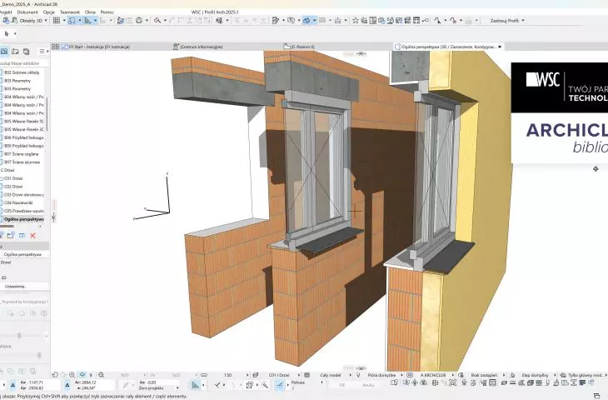Open the Pomoc menu
The image size is (608, 400).
coord(107,12)
